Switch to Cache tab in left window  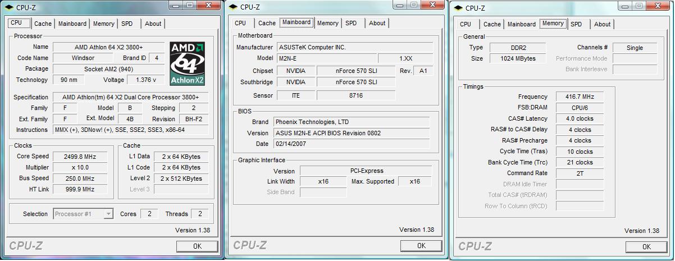click(x=43, y=24)
